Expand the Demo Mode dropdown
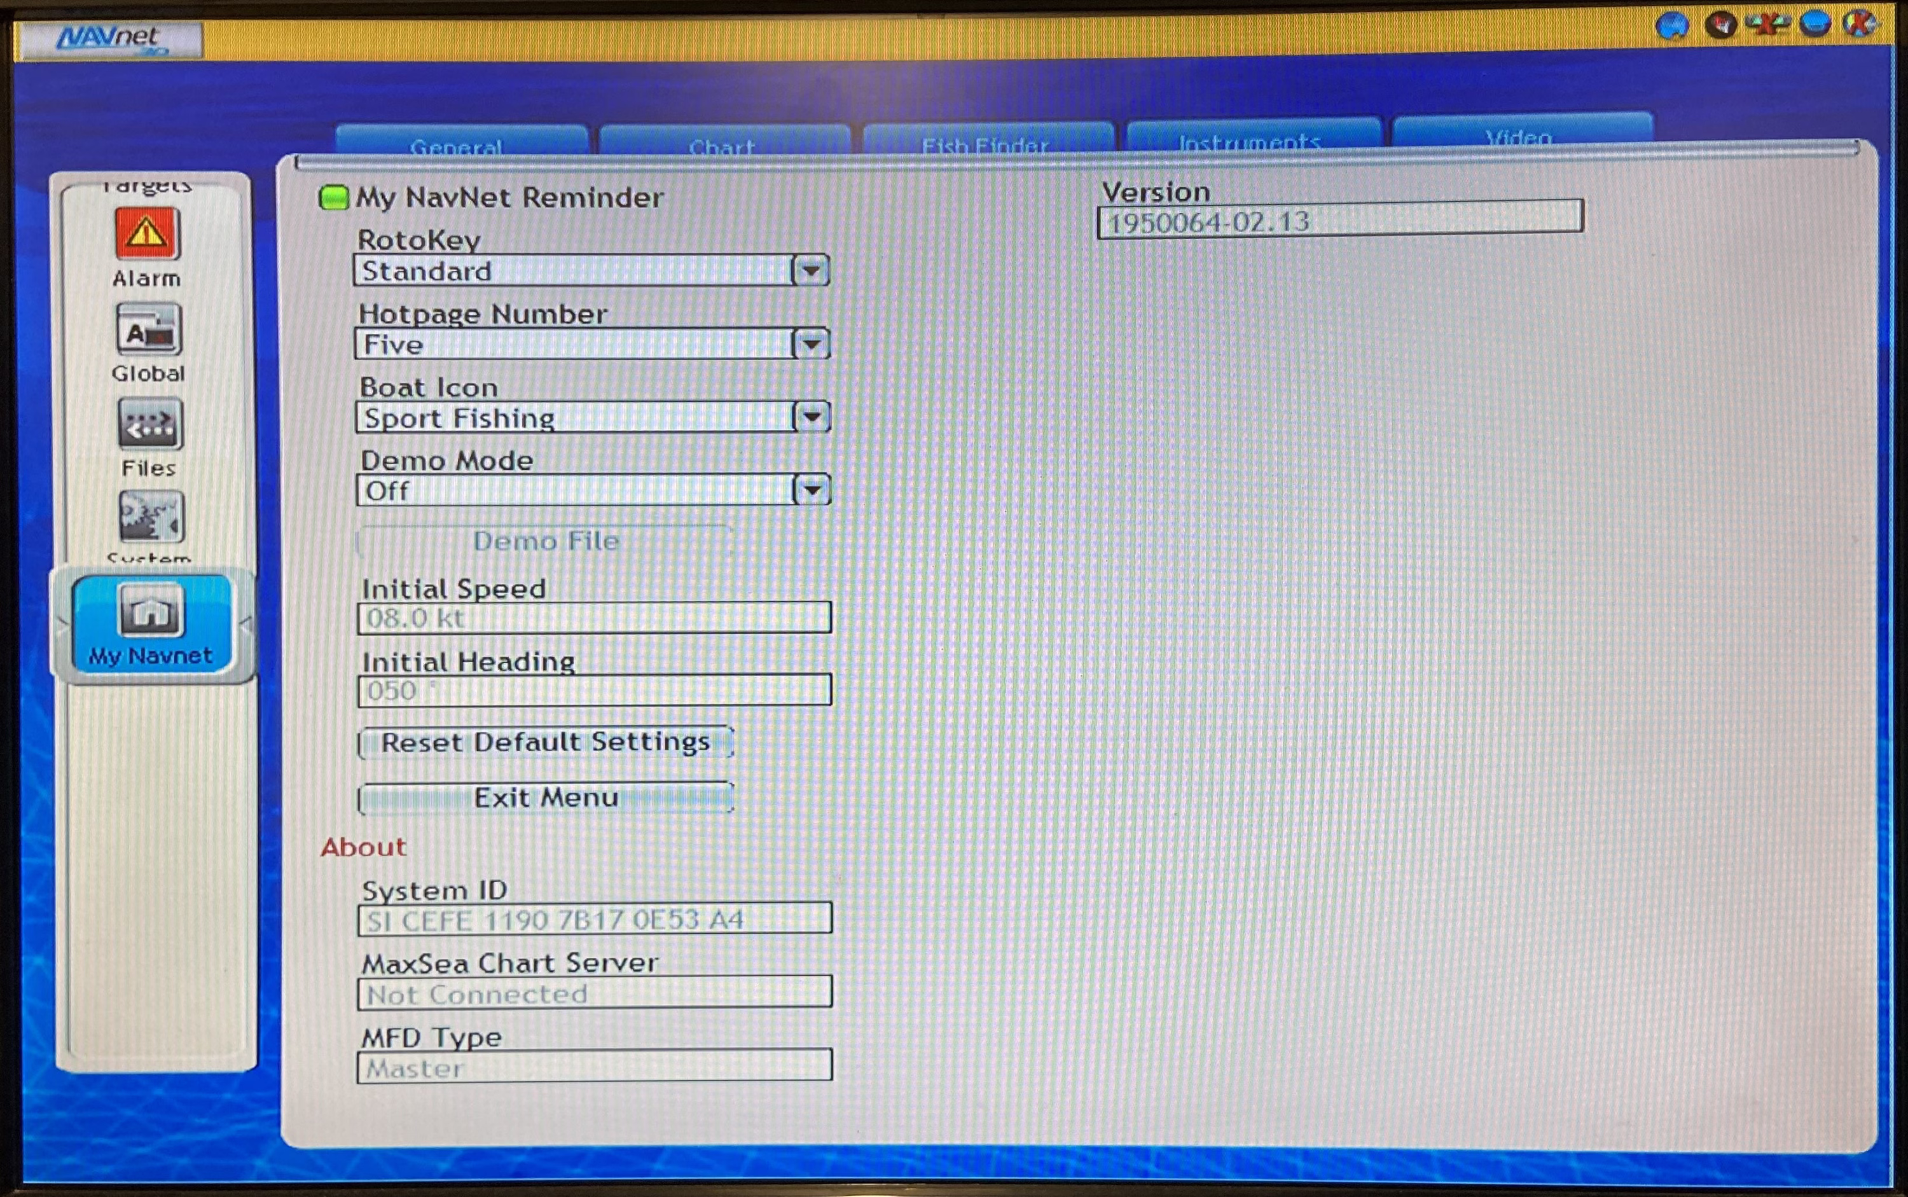 click(811, 490)
